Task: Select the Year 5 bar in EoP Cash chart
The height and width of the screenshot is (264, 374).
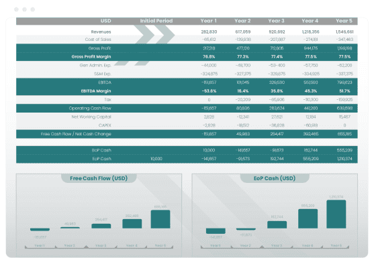Action: [x=336, y=214]
